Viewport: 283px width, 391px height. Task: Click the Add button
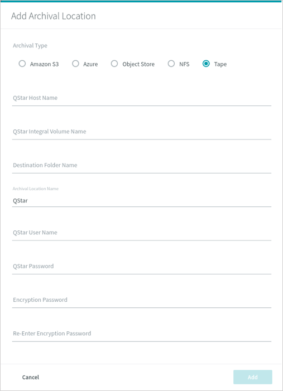pyautogui.click(x=252, y=377)
